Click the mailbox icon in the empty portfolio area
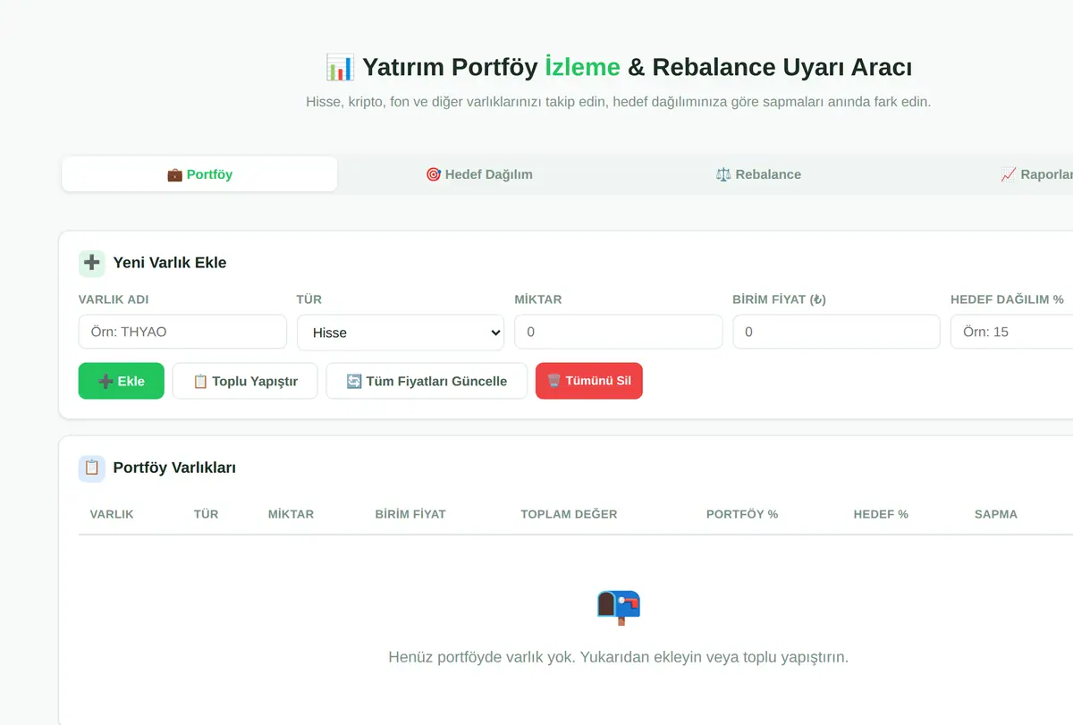This screenshot has height=725, width=1073. pos(619,607)
